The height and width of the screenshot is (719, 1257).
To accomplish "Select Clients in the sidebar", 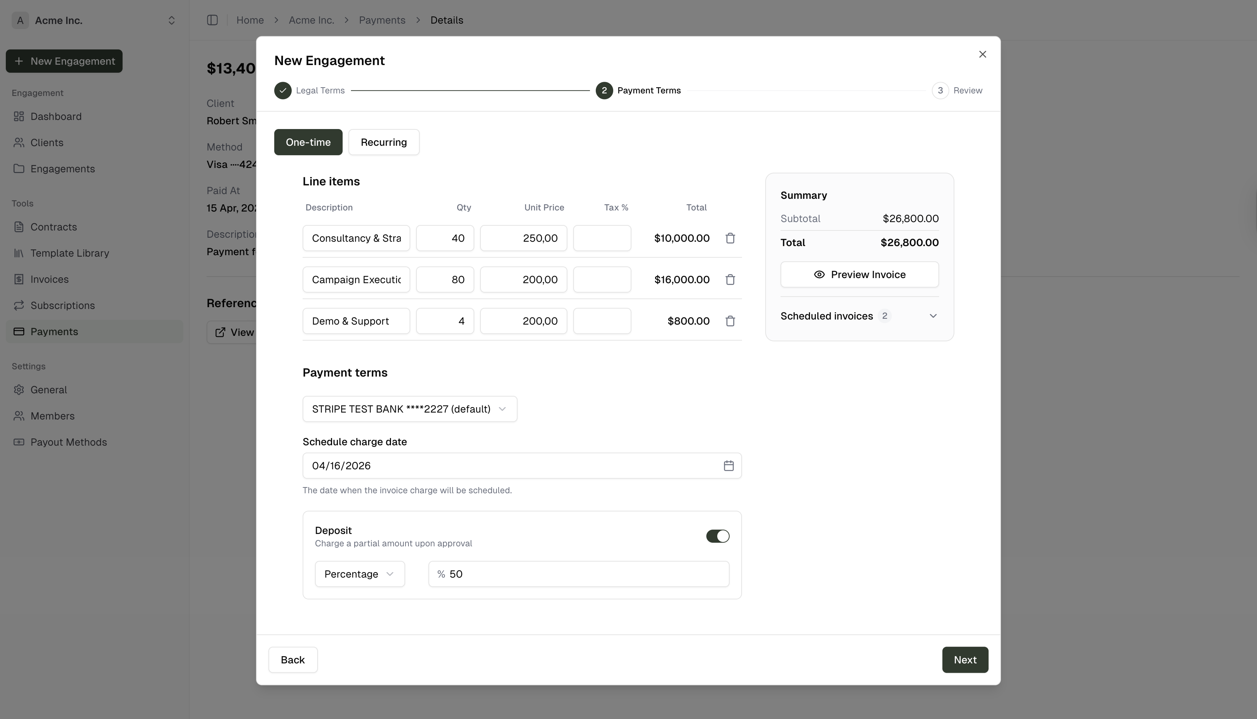I will click(x=47, y=142).
